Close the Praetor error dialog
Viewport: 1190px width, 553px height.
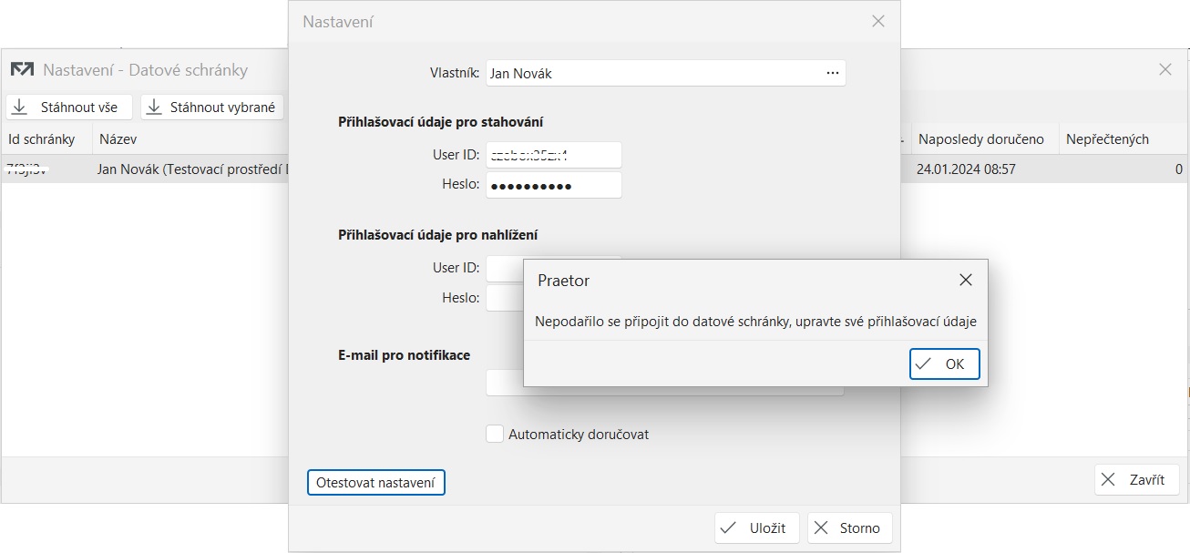click(966, 280)
